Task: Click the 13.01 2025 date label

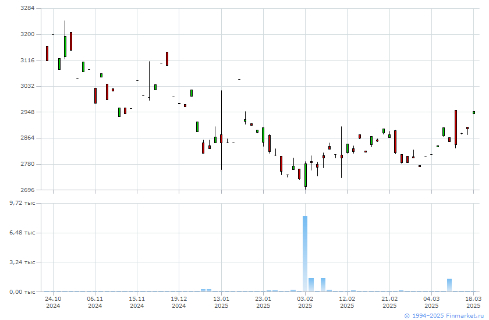Action: (221, 301)
